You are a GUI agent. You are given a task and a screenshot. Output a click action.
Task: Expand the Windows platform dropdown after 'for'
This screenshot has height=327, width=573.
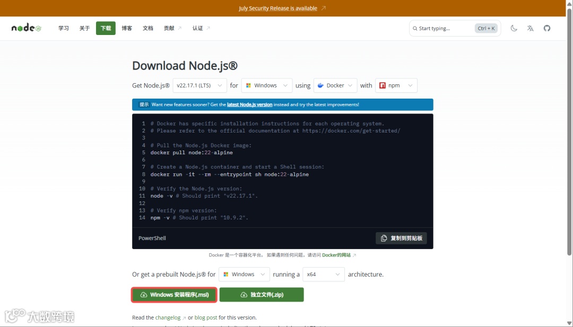(x=267, y=85)
